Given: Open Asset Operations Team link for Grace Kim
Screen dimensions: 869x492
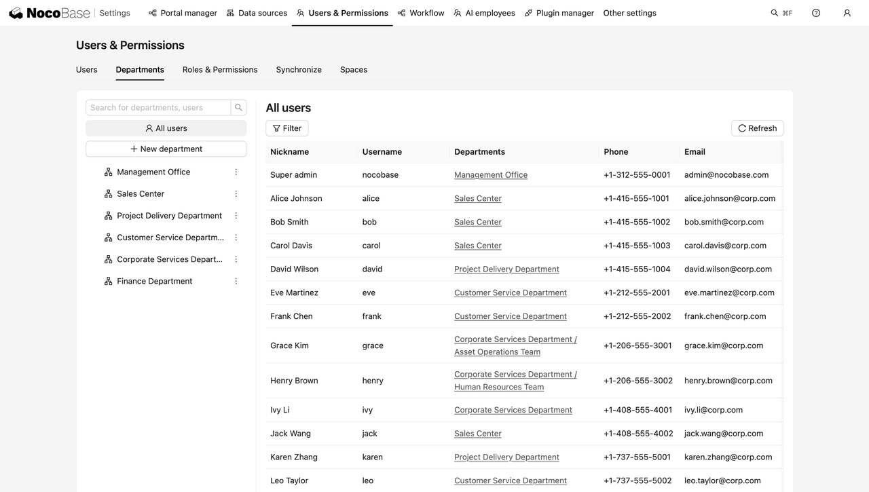Looking at the screenshot, I should (497, 352).
